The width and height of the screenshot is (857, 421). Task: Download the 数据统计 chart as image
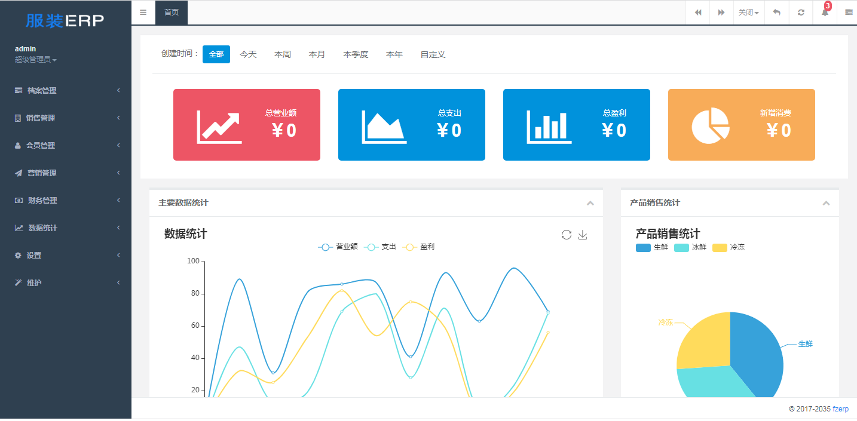(x=583, y=235)
